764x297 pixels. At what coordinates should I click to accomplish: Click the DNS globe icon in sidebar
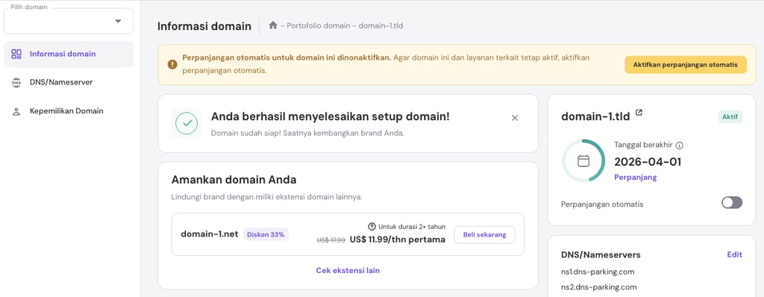(16, 82)
